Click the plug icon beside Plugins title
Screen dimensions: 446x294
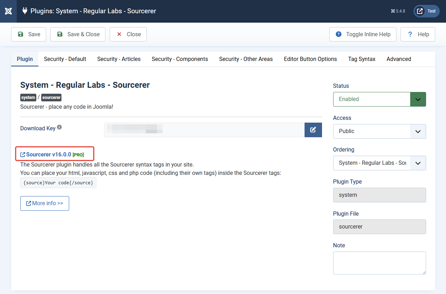(x=25, y=11)
